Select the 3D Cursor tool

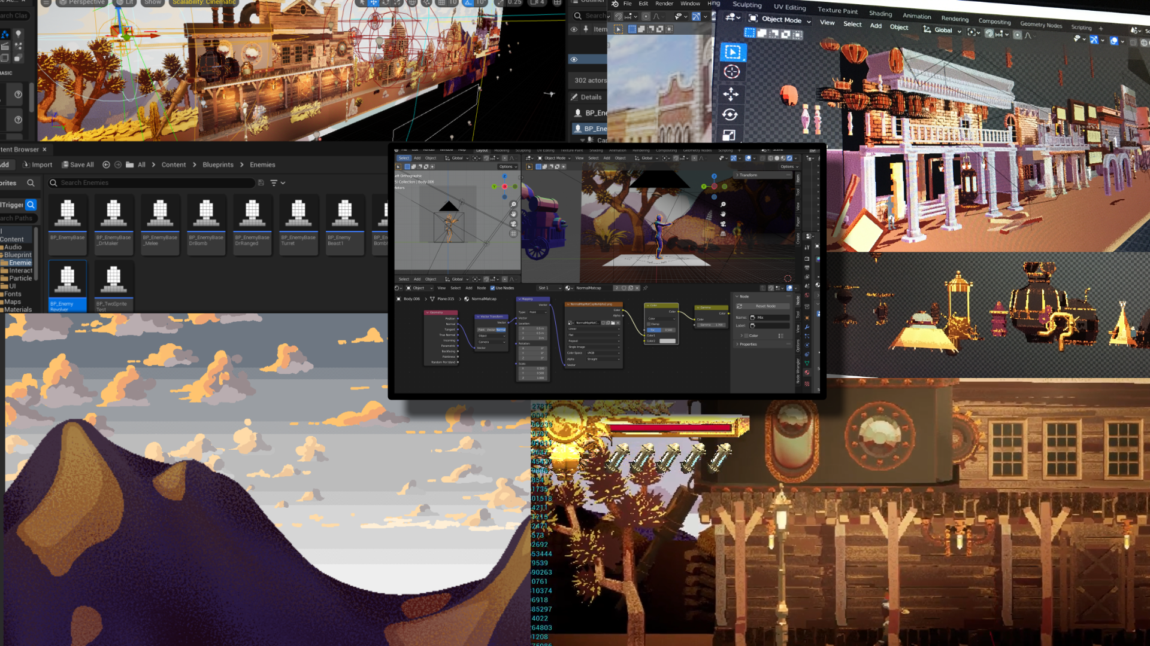coord(732,72)
